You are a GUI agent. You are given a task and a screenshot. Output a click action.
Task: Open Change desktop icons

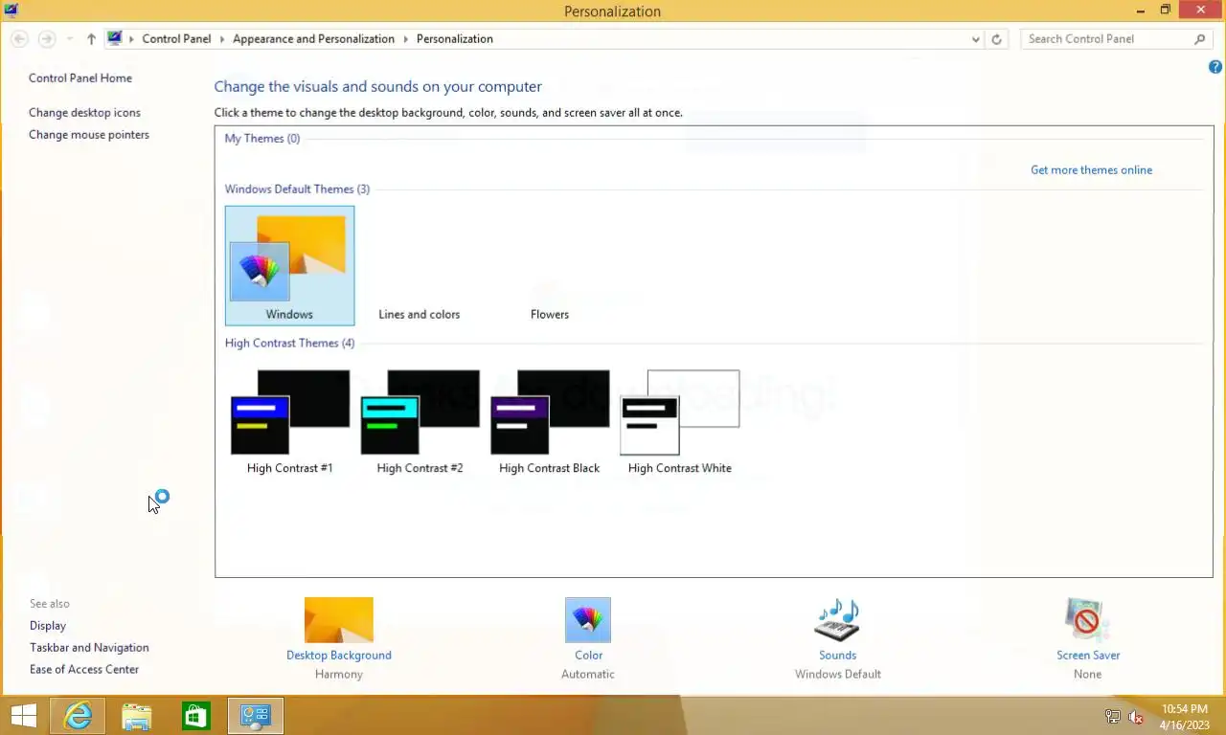point(84,113)
